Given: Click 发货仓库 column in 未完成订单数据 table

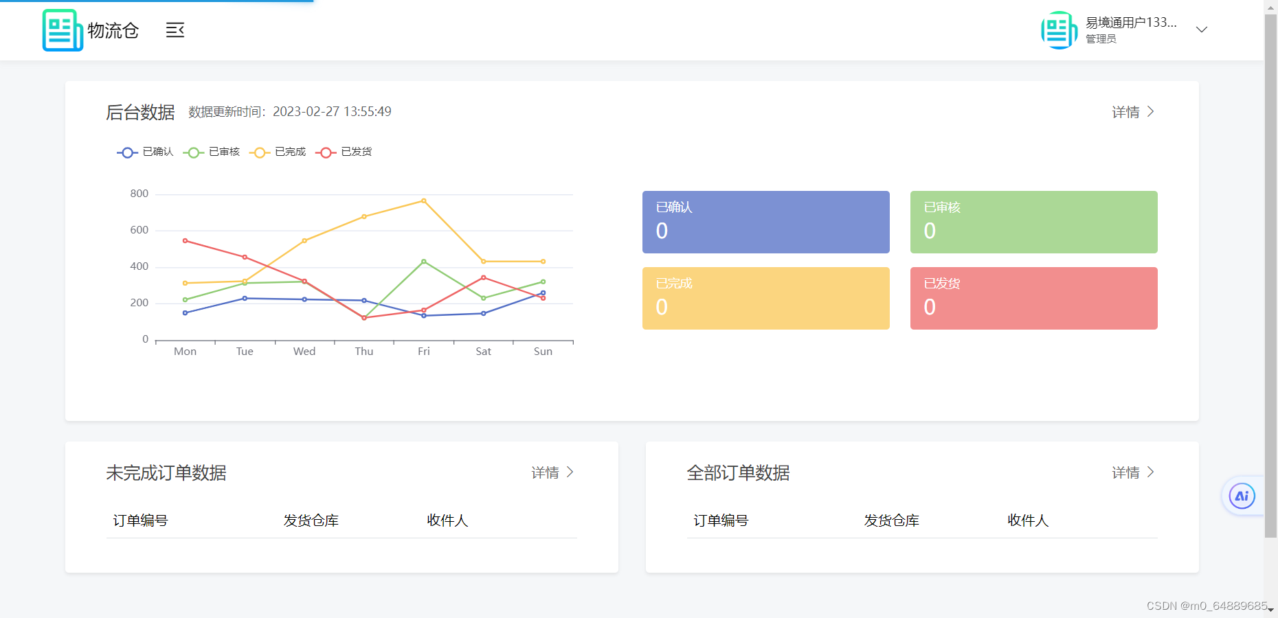Looking at the screenshot, I should 311,520.
